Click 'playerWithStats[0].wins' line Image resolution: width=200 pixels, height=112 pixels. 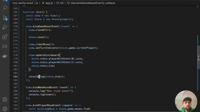coord(57,59)
